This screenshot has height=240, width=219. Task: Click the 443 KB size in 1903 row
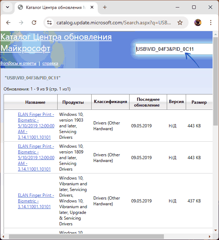coord(194,126)
